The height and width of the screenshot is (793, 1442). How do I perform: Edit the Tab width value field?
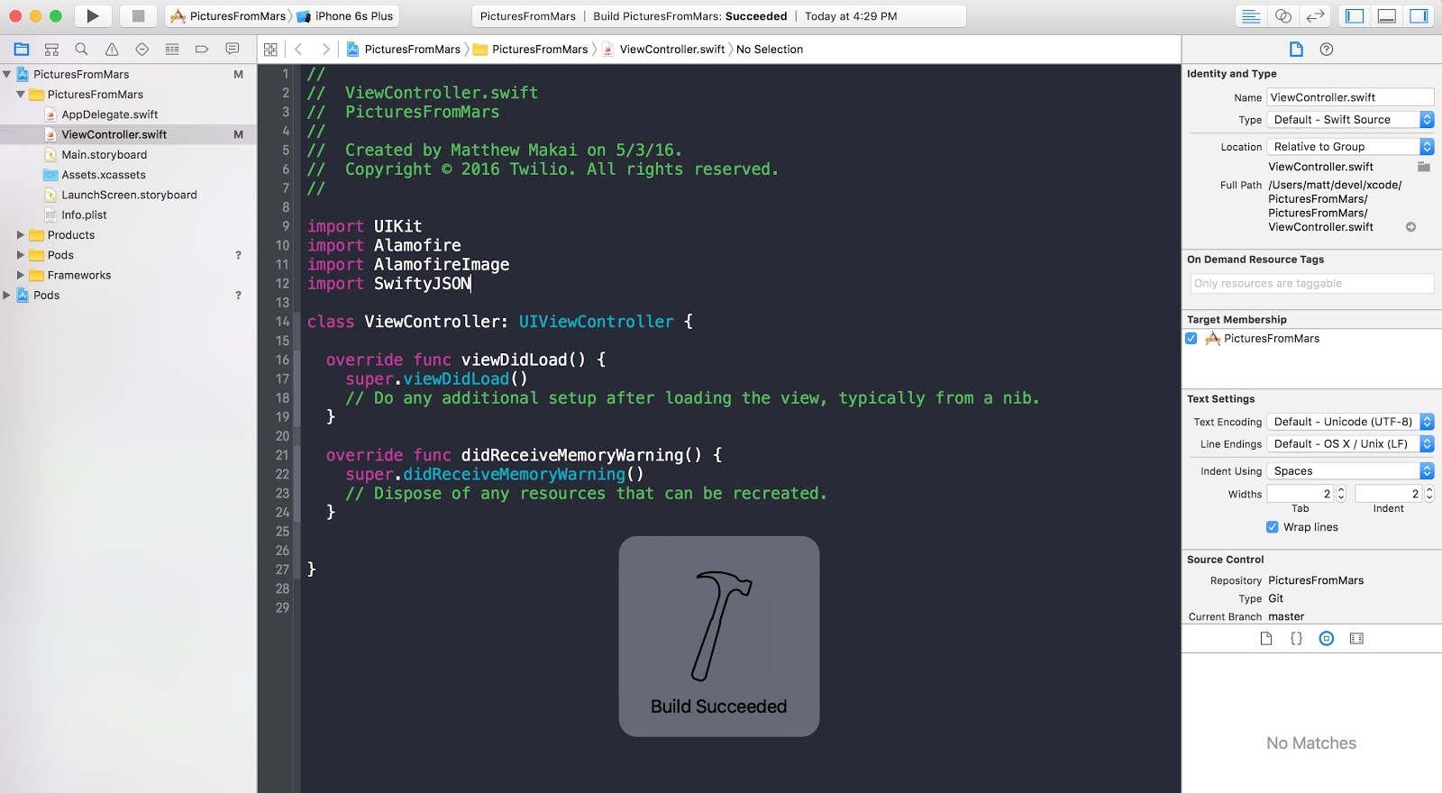click(x=1301, y=494)
